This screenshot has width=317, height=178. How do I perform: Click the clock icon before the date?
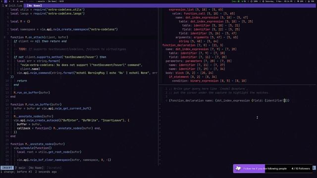(x=263, y=1)
